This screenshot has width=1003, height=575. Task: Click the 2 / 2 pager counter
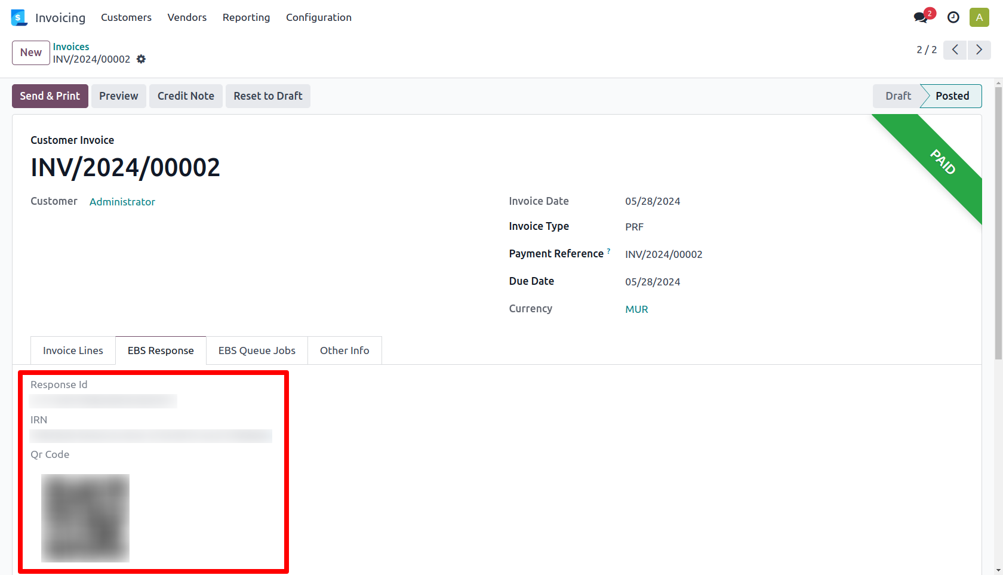click(927, 50)
